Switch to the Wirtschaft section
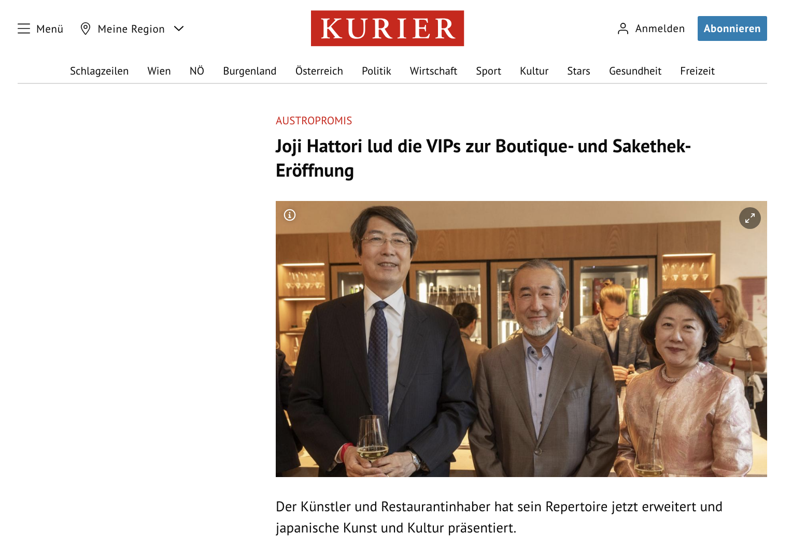This screenshot has height=547, width=792. pyautogui.click(x=433, y=71)
